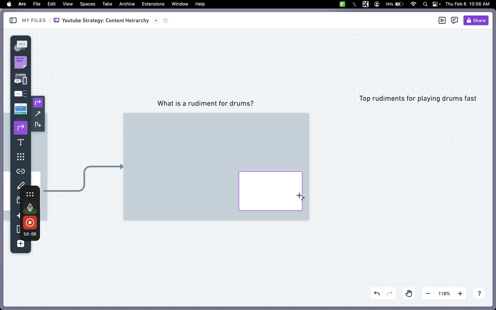Expand the document title dropdown arrow
This screenshot has width=496, height=310.
point(156,20)
